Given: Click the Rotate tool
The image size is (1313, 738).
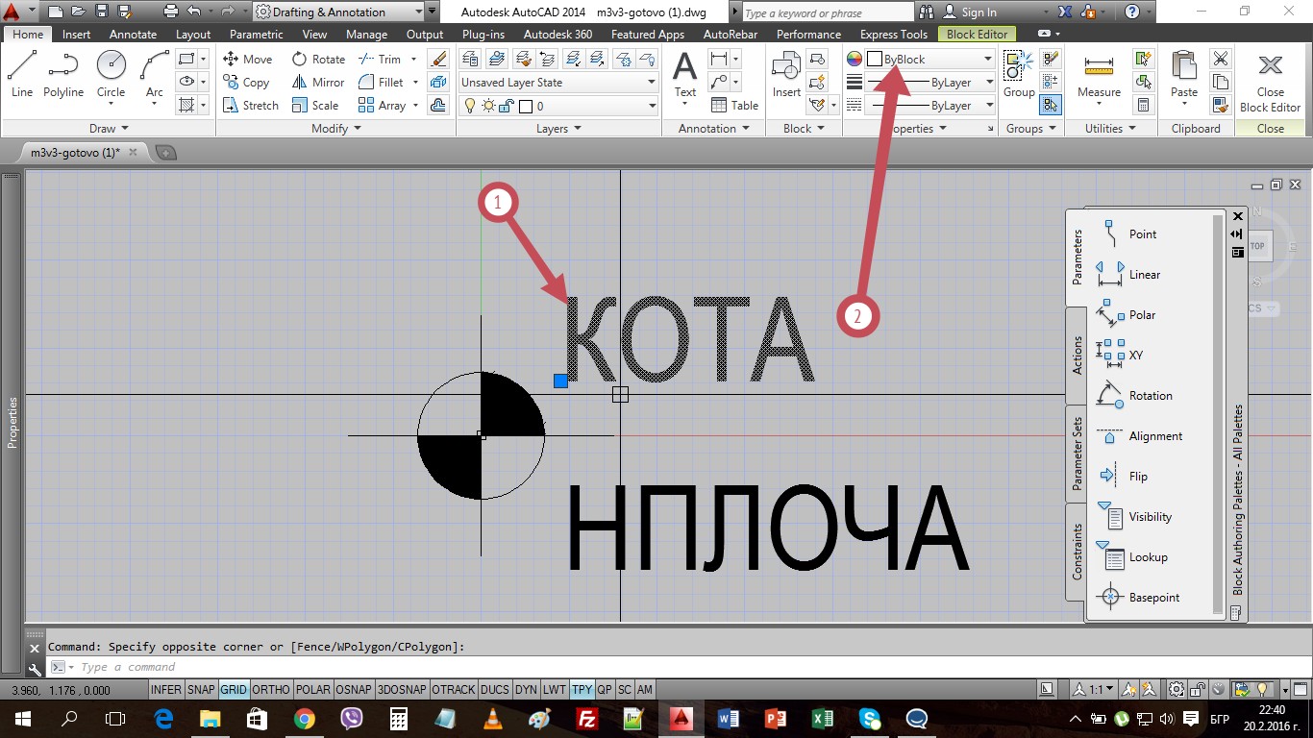Looking at the screenshot, I should [x=318, y=59].
